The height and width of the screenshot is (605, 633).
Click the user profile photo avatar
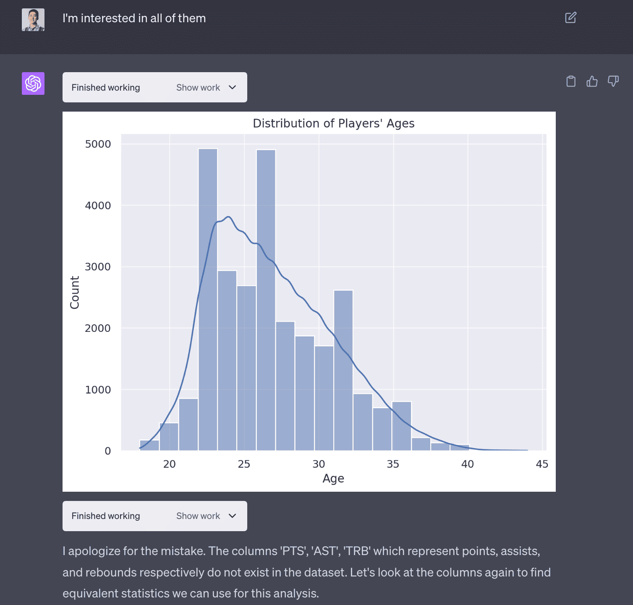tap(33, 20)
